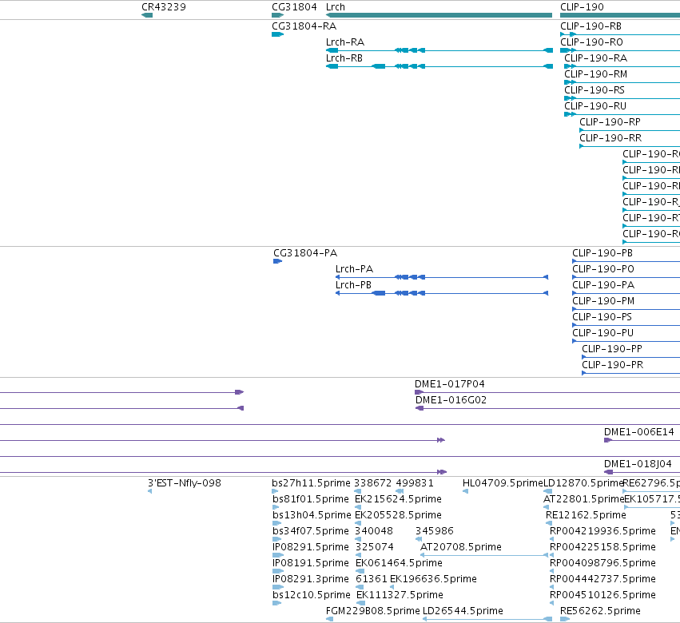680x623 pixels.
Task: Click the long Lrch gene bar
Action: pyautogui.click(x=439, y=15)
